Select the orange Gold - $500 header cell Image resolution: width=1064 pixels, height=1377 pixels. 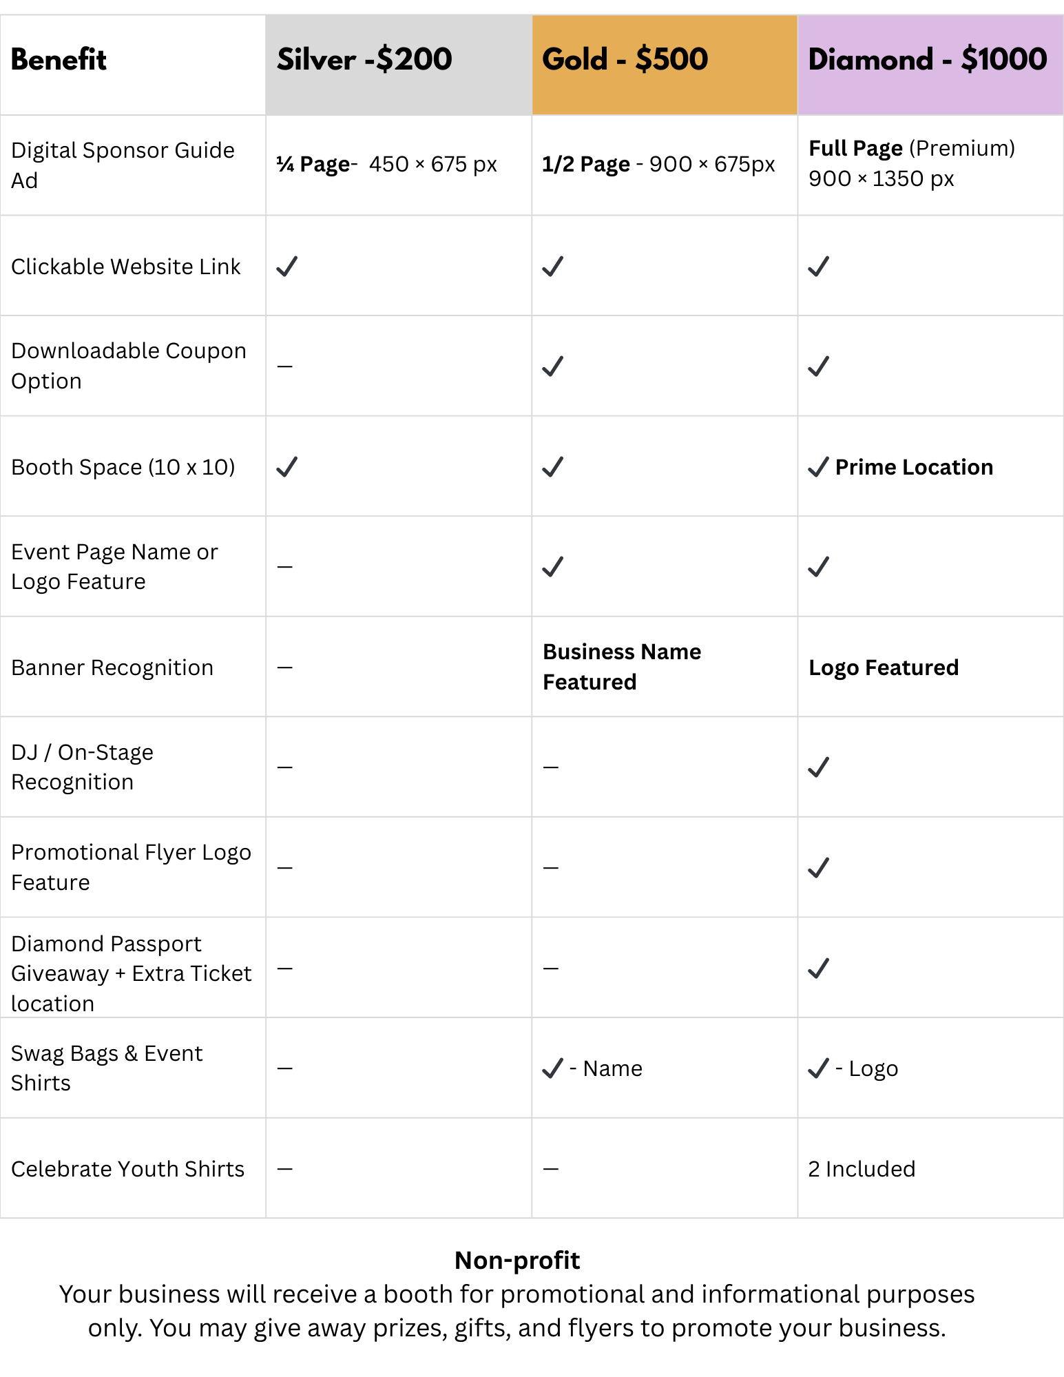664,64
